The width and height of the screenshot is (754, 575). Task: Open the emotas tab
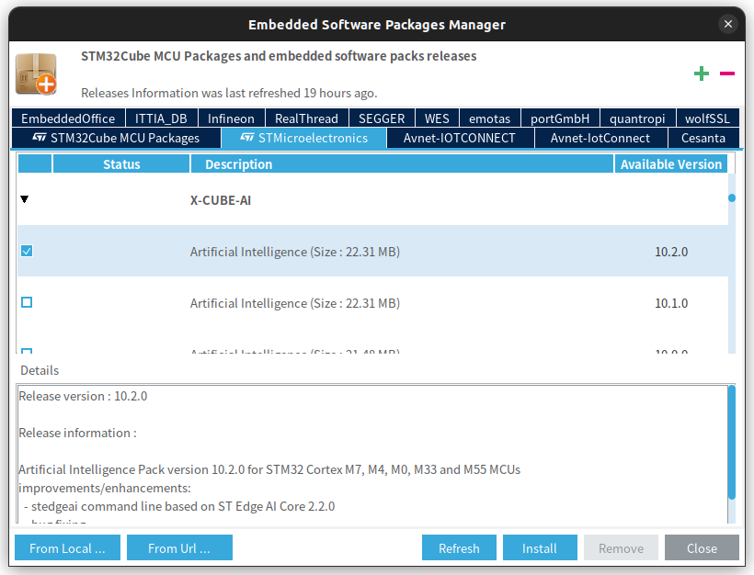pyautogui.click(x=489, y=118)
